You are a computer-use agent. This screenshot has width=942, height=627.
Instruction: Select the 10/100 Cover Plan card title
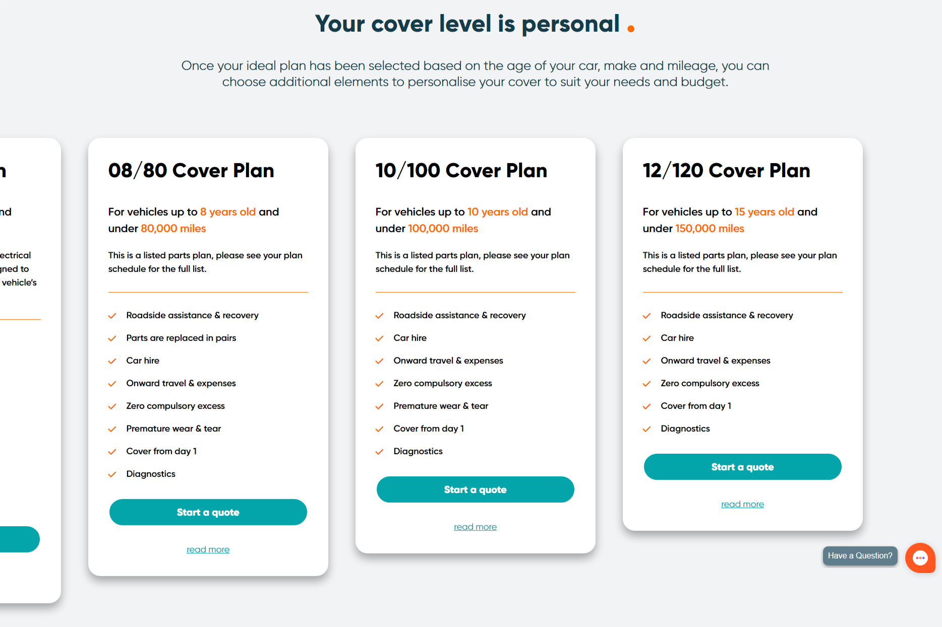pyautogui.click(x=461, y=171)
